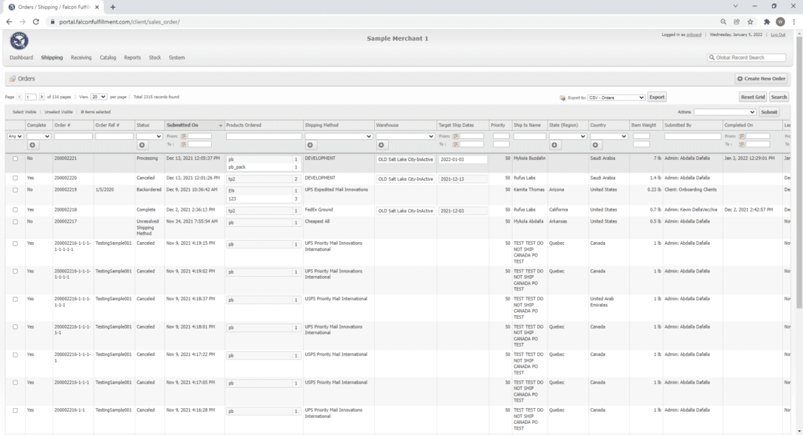Go to next page using pager arrow
The width and height of the screenshot is (803, 435).
coord(41,97)
